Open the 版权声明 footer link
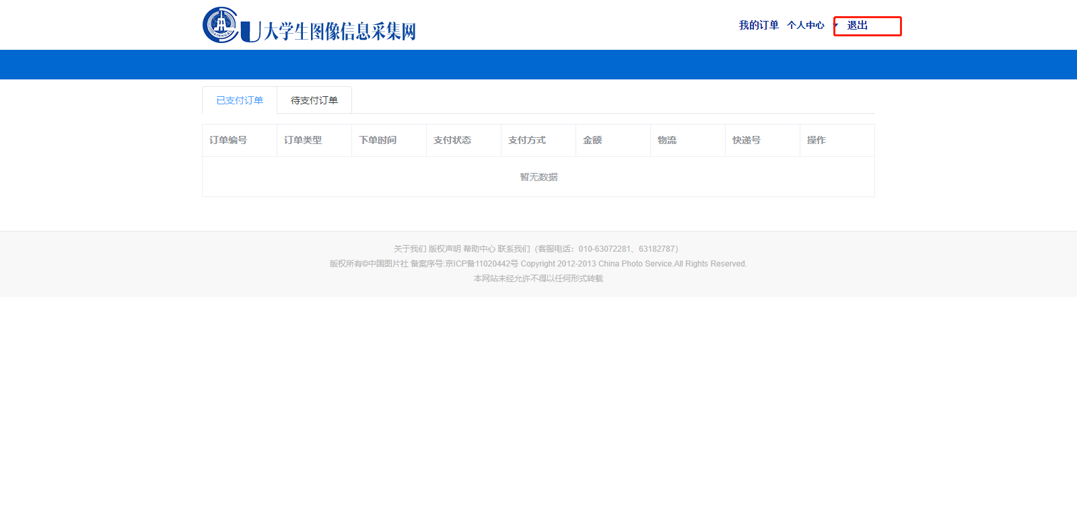 [444, 249]
